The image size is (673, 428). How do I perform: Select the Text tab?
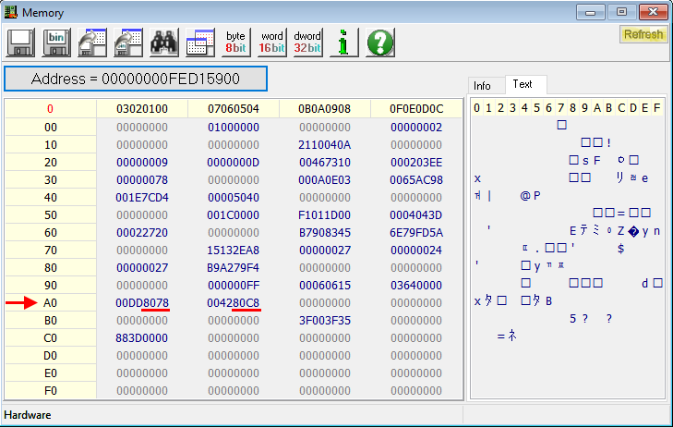click(523, 84)
